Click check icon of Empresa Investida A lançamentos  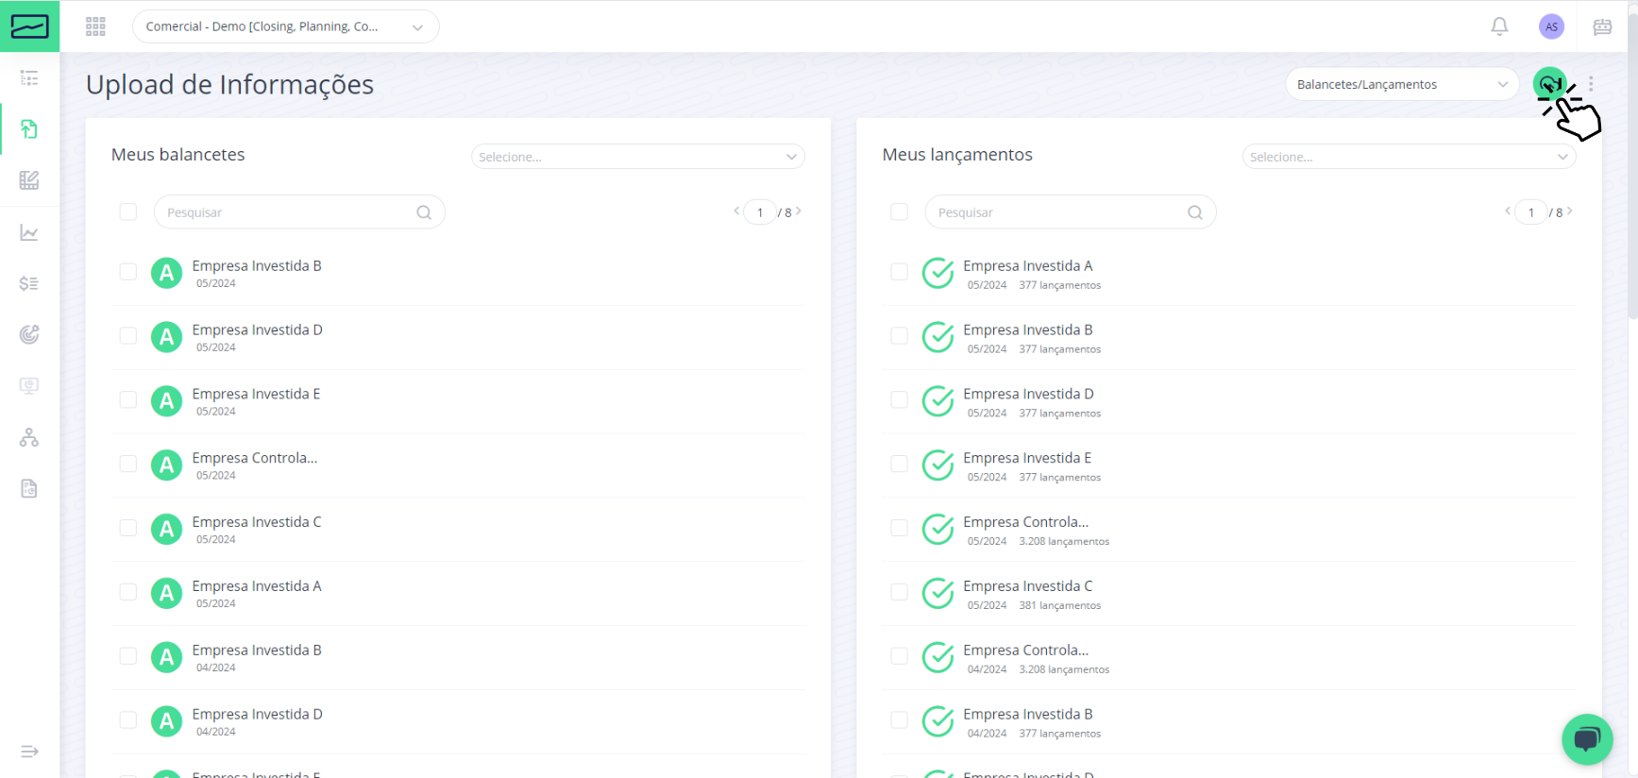click(x=938, y=273)
